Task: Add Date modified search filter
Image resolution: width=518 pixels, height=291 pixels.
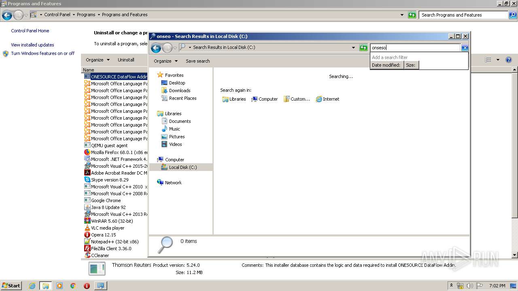Action: click(386, 65)
